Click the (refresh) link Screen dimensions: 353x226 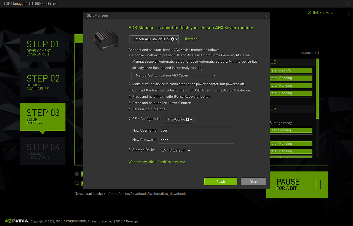[192, 39]
